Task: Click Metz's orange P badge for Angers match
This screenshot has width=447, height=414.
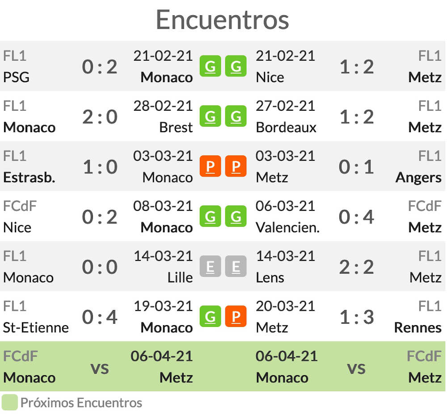Action: (236, 166)
